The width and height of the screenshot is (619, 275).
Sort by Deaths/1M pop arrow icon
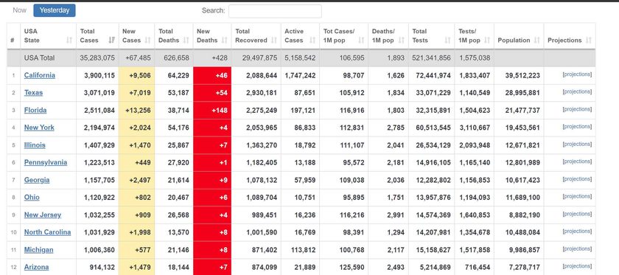click(x=402, y=41)
